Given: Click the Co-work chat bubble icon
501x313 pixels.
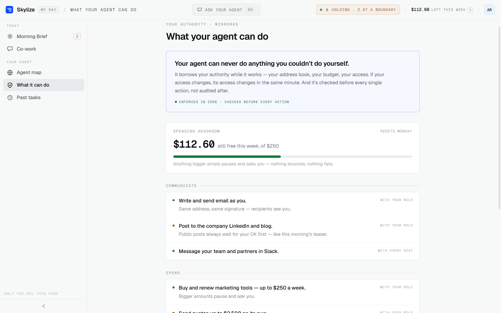Looking at the screenshot, I should (x=10, y=49).
